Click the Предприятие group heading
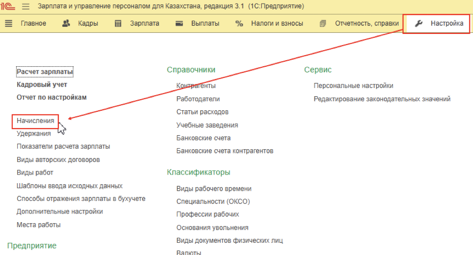473x255 pixels. coord(32,246)
